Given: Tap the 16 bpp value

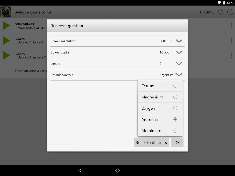Looking at the screenshot, I should tap(164, 52).
